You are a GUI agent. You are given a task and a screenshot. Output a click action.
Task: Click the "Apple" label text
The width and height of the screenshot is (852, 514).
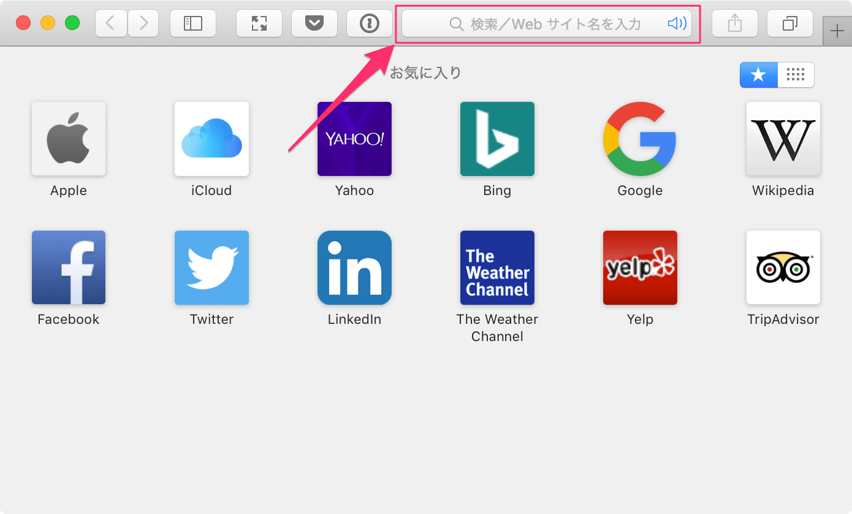coord(69,191)
